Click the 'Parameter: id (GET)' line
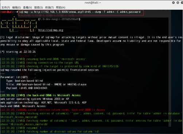The height and width of the screenshot is (134, 183). [x=14, y=77]
